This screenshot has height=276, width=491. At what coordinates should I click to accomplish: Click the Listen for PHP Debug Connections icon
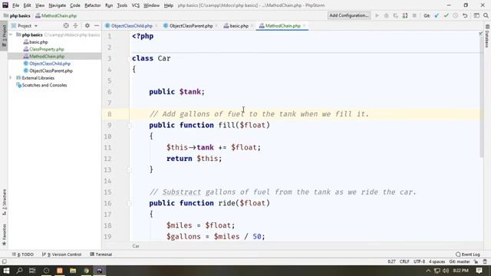pos(405,15)
